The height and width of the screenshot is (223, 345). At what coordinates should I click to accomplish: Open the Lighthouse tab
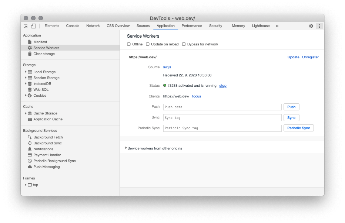(261, 26)
